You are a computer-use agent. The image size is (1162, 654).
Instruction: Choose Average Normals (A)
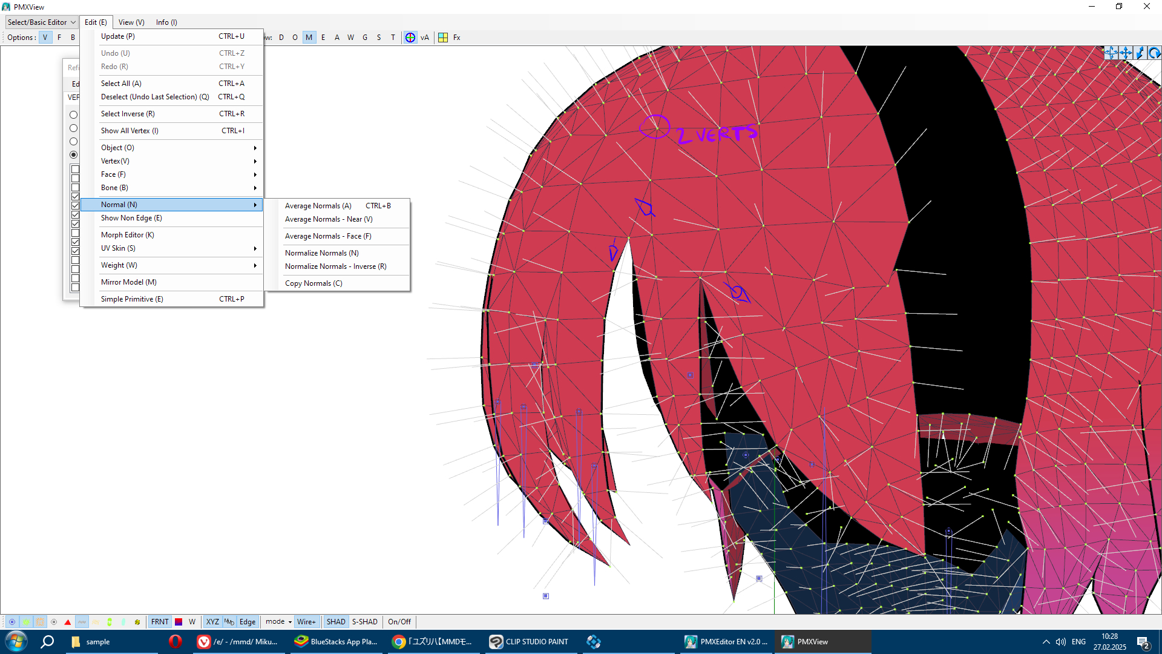tap(337, 206)
